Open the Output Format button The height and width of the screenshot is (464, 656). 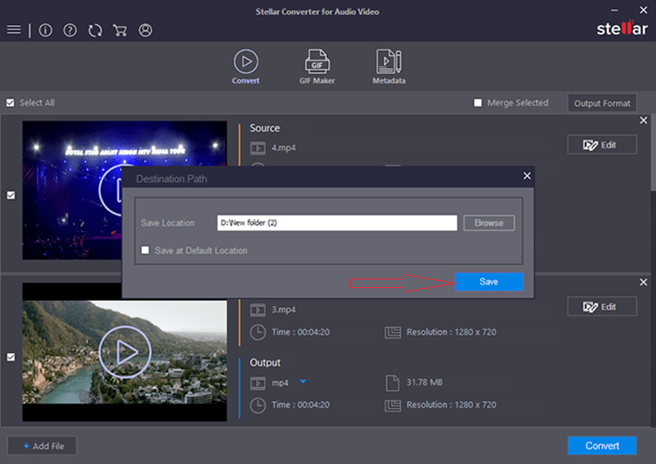[602, 103]
